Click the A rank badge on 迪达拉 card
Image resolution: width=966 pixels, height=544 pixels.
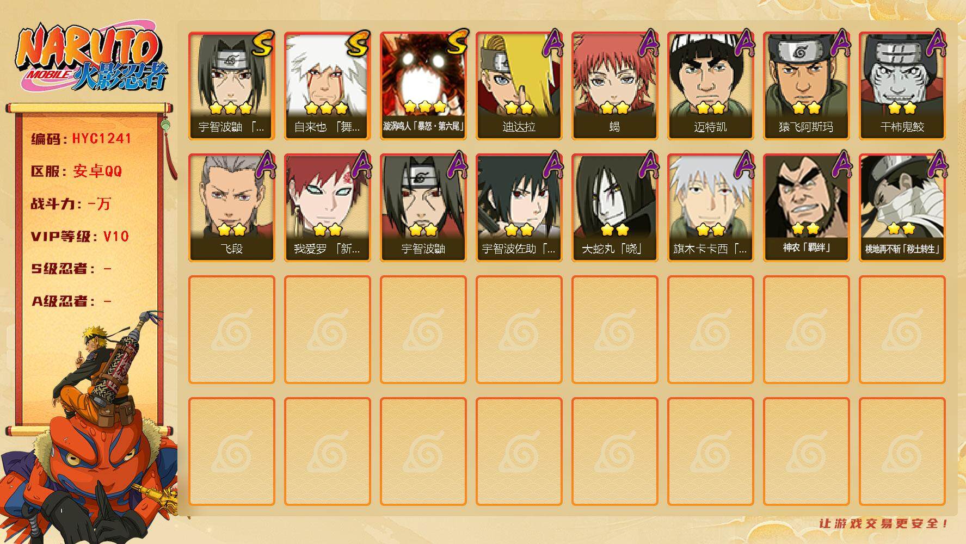(x=553, y=44)
